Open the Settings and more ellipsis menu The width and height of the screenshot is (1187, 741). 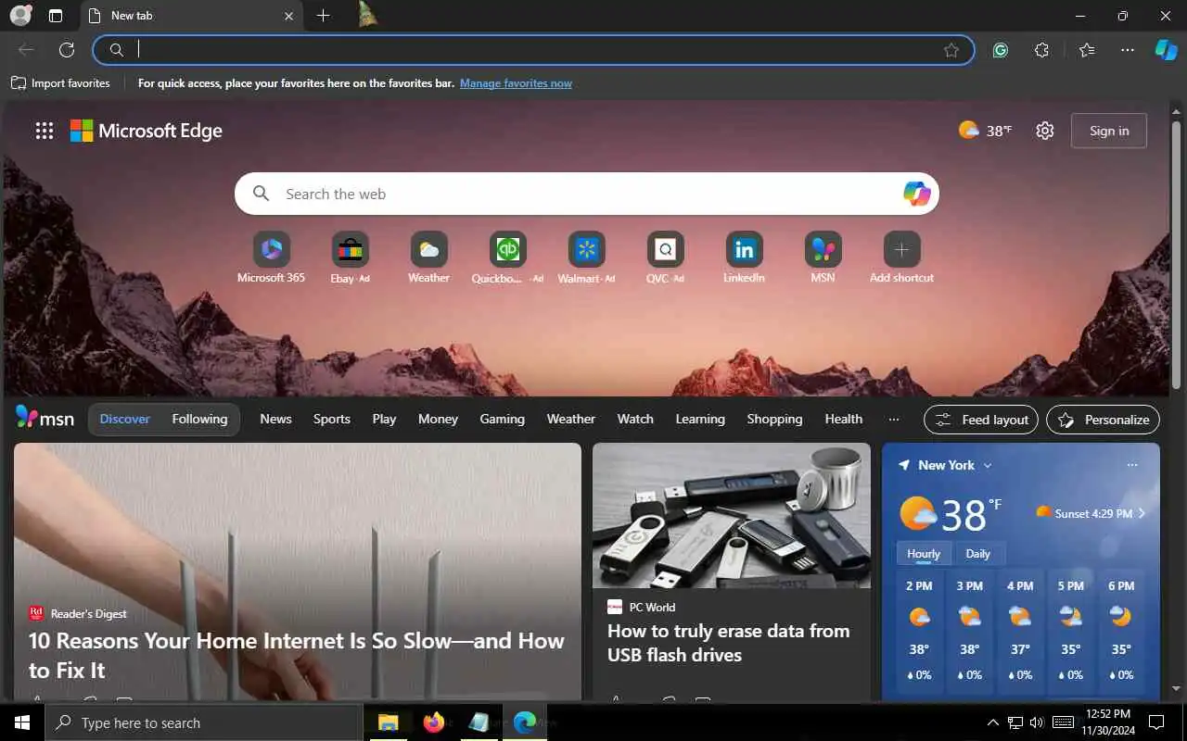[x=1127, y=50]
